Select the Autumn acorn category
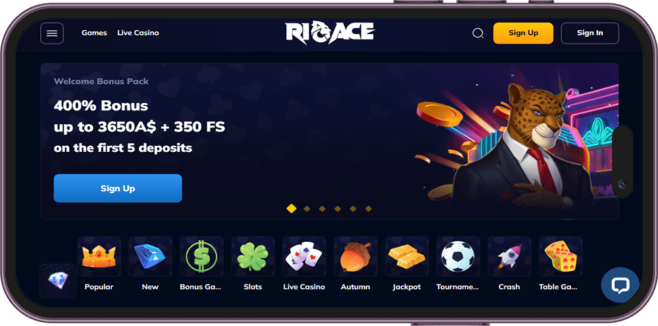 [355, 256]
